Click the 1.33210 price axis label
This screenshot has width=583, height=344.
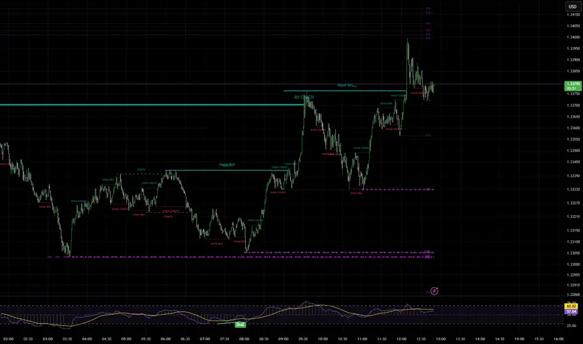(573, 216)
